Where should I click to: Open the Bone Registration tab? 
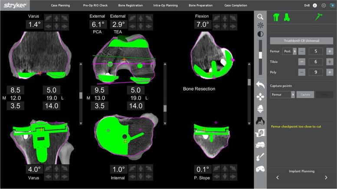[x=131, y=6]
